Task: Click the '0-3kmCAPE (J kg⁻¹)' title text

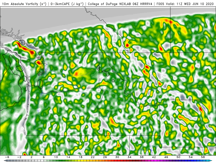Action: point(67,4)
